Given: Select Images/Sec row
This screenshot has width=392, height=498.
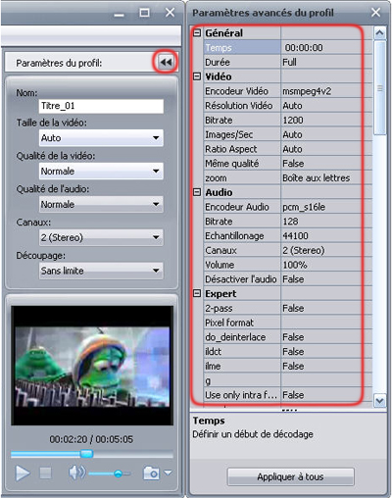Looking at the screenshot, I should tap(288, 134).
